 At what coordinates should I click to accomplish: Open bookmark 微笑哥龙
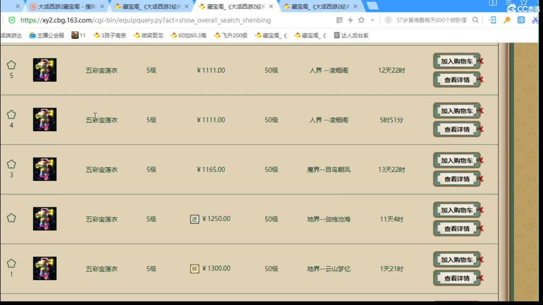coord(148,35)
